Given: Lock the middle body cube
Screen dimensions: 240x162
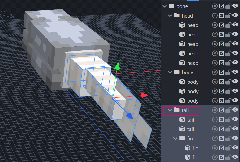Looking at the screenshot, I should pyautogui.click(x=228, y=91).
